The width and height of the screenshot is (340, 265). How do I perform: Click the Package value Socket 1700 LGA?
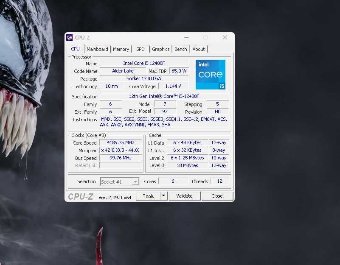pos(144,78)
